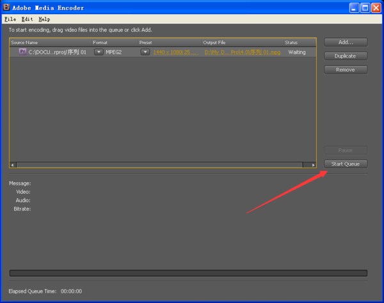
Task: Minimize the Adobe Media Encoder window
Action: pos(354,8)
